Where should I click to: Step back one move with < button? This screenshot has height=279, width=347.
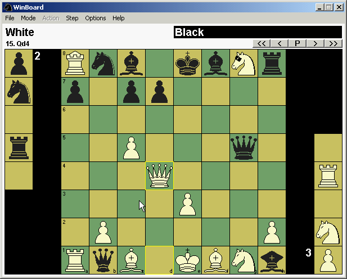point(280,43)
